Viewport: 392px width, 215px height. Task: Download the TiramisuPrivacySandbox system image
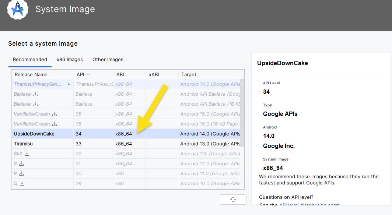[69, 84]
